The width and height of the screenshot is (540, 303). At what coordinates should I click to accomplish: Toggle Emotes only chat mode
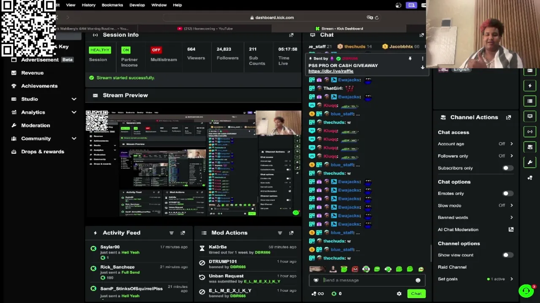tap(508, 194)
